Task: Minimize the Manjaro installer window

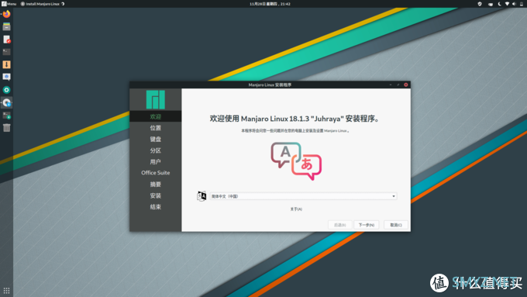Action: (391, 85)
